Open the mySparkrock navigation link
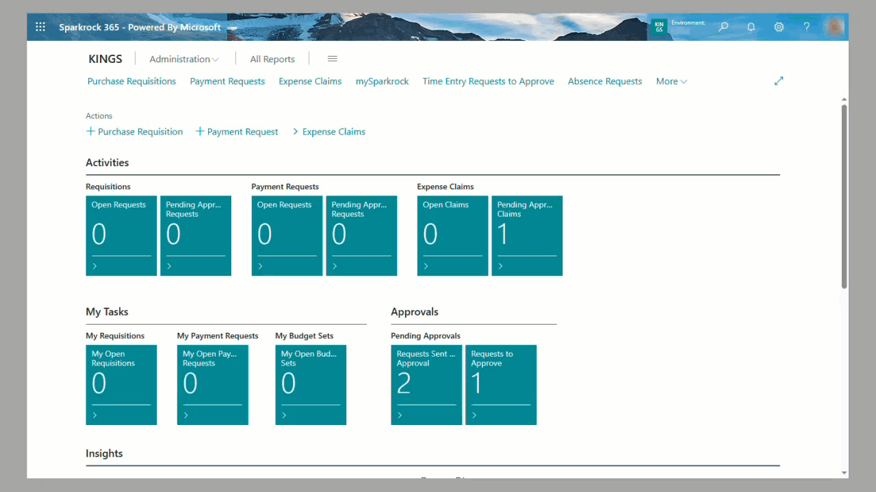876x492 pixels. click(382, 81)
